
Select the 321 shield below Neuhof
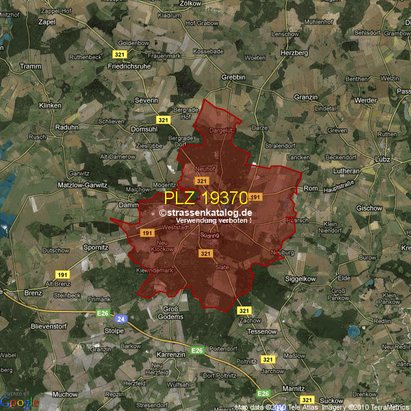[x=202, y=181]
